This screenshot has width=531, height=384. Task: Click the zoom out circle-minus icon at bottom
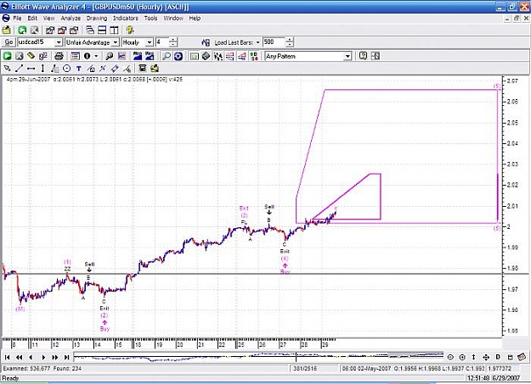pyautogui.click(x=450, y=357)
